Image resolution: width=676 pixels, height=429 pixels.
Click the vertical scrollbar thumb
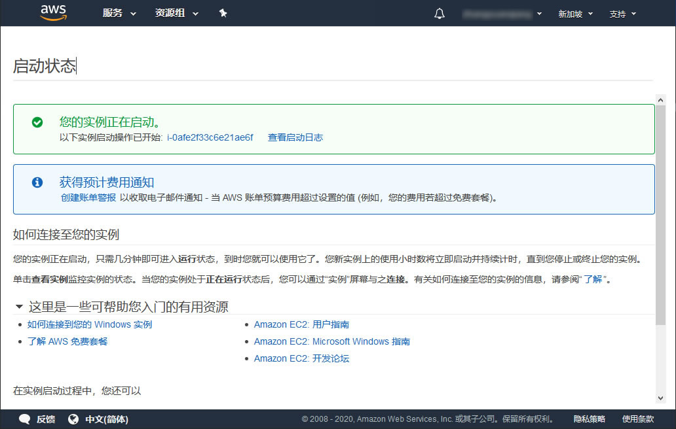click(660, 215)
